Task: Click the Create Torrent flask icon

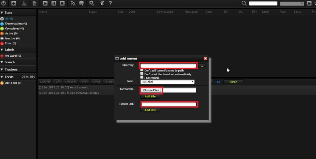Action: tap(24, 3)
